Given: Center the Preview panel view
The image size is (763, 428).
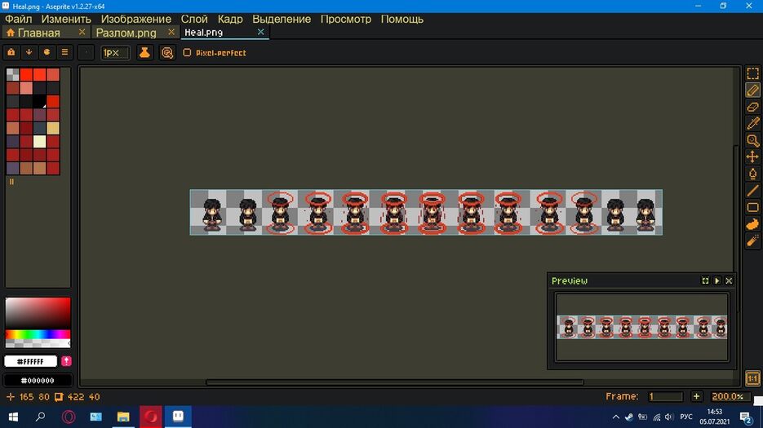Looking at the screenshot, I should tap(705, 280).
